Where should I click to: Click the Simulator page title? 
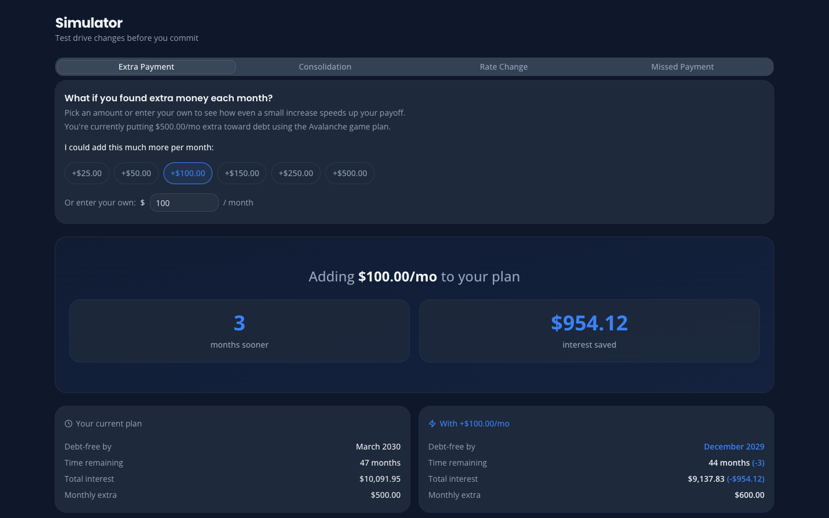click(x=88, y=22)
